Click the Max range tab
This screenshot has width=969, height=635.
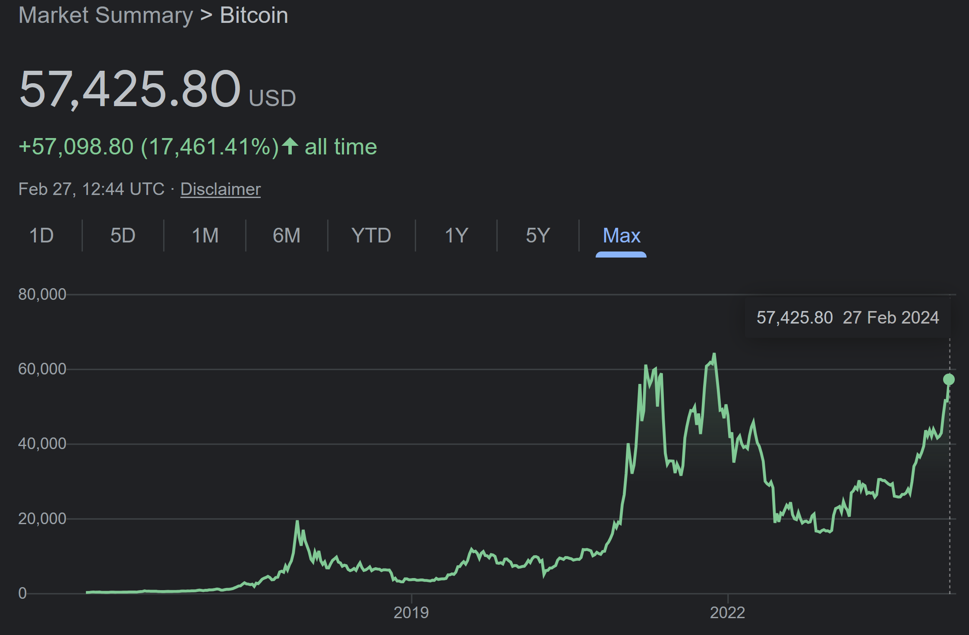(x=621, y=236)
